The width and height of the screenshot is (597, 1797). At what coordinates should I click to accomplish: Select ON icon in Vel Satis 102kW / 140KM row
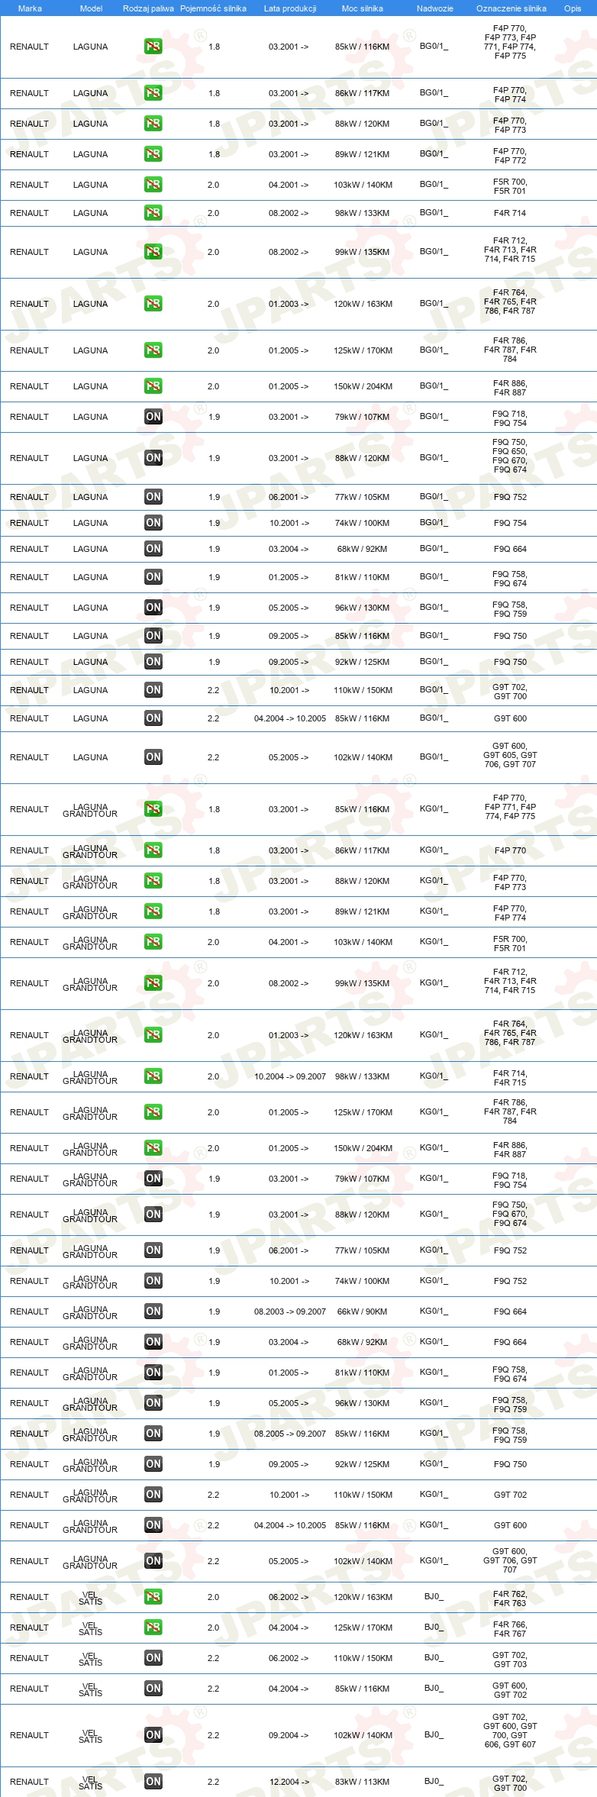(x=153, y=1735)
